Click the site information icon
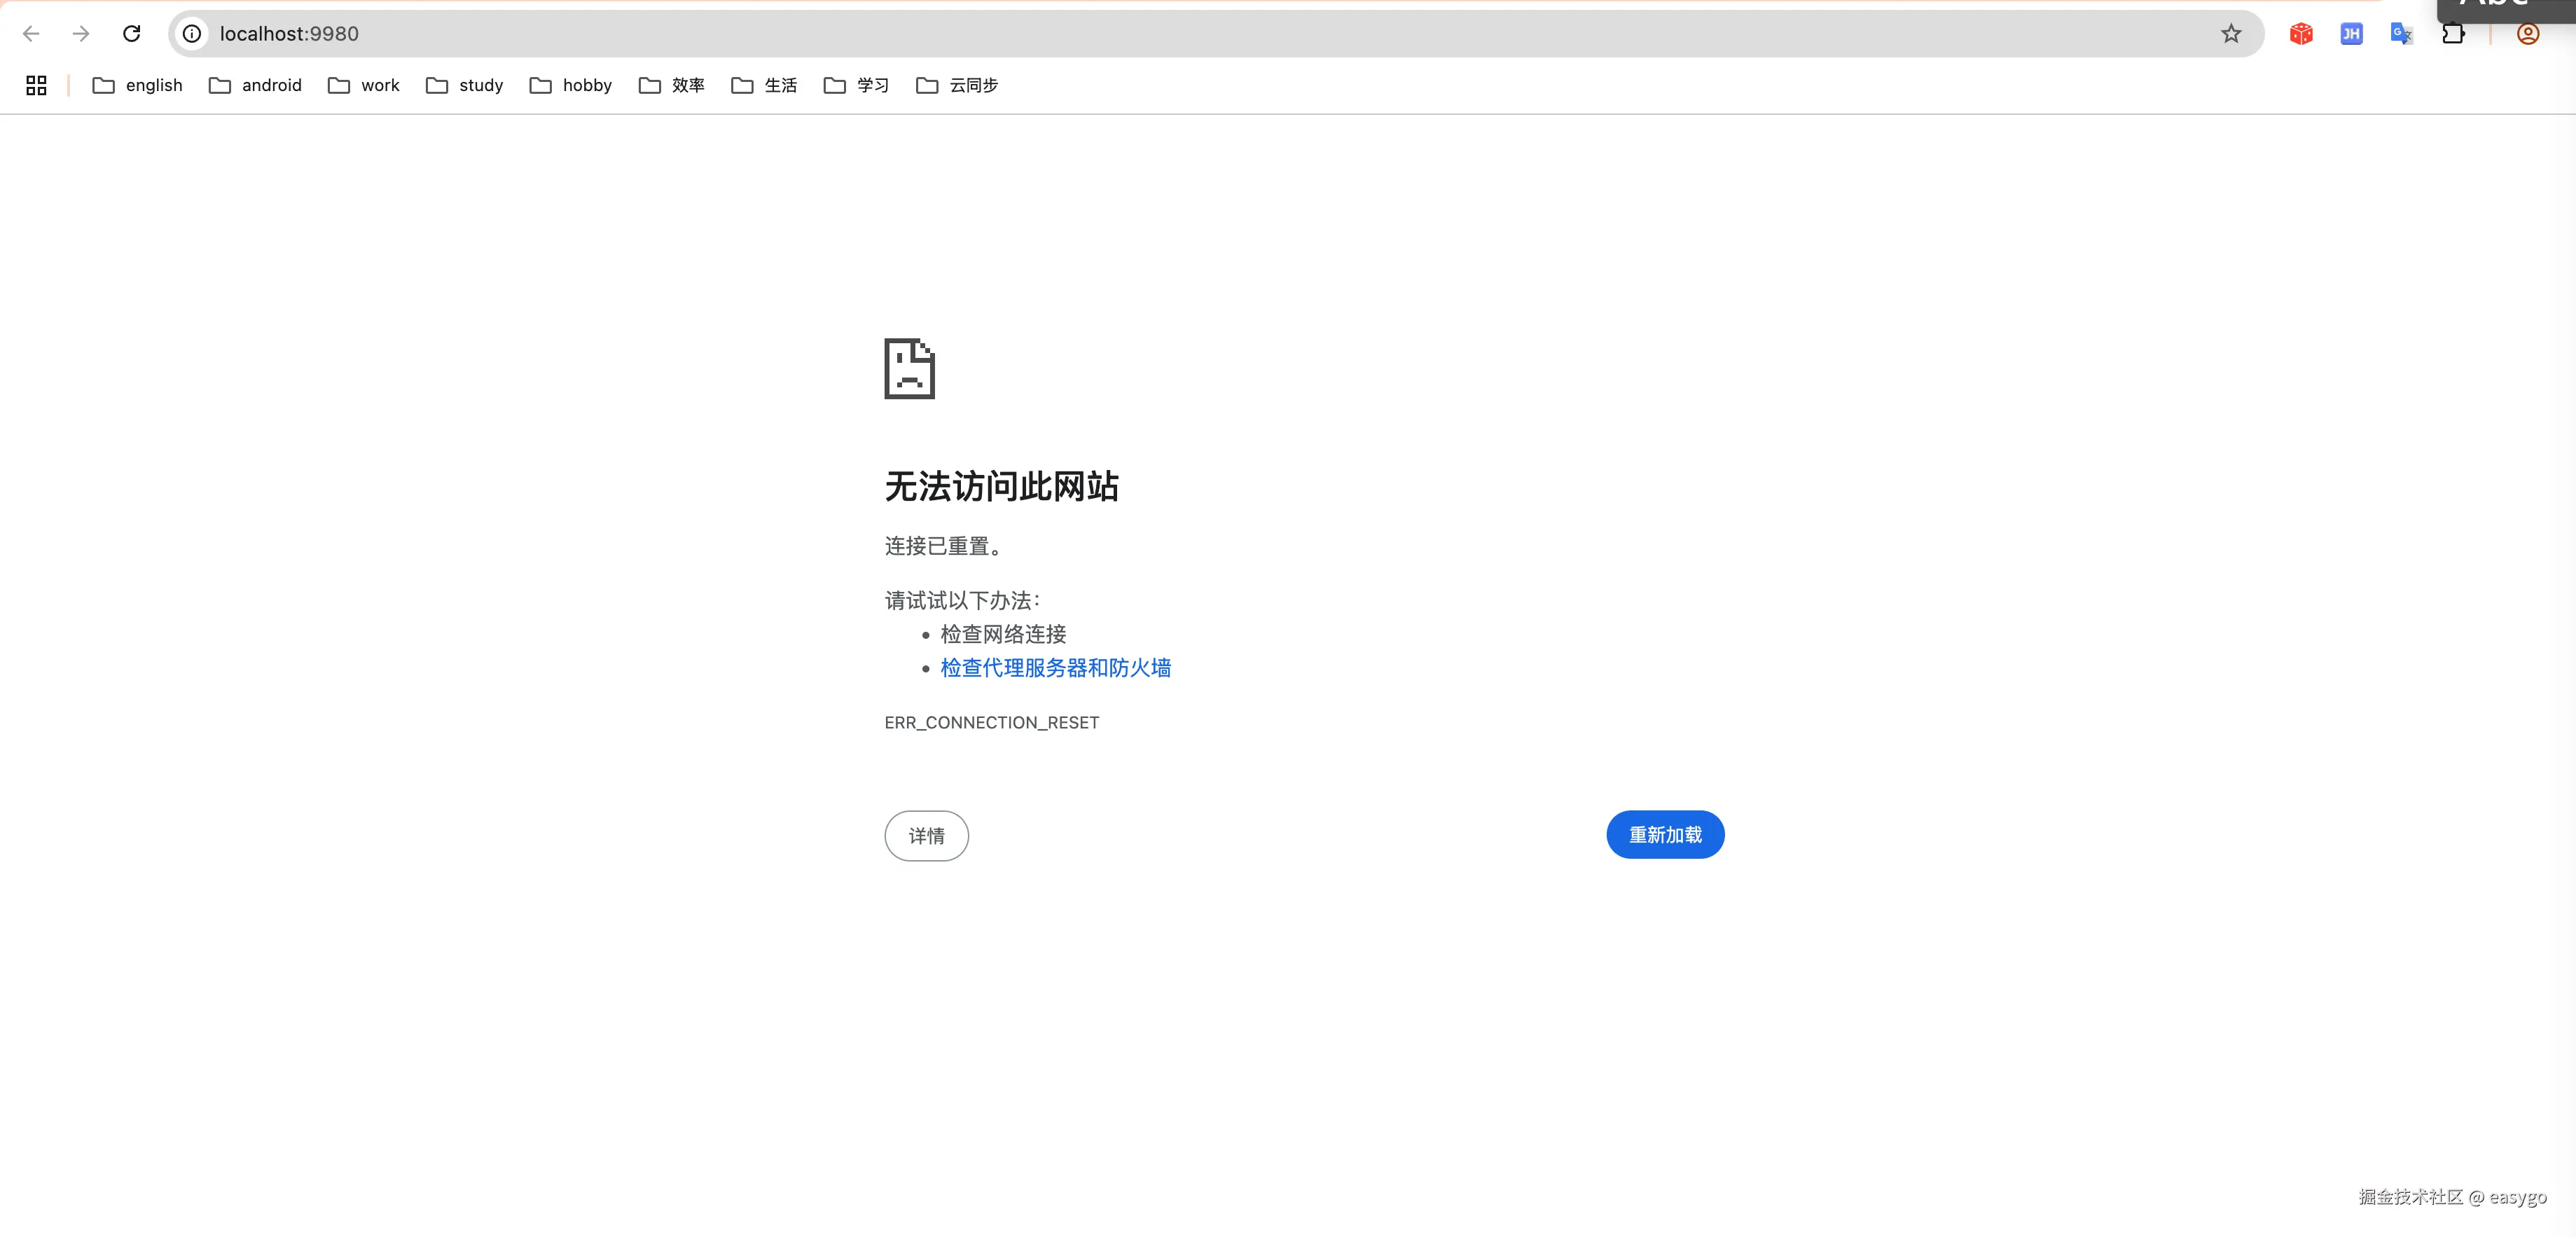The height and width of the screenshot is (1237, 2576). pyautogui.click(x=192, y=34)
